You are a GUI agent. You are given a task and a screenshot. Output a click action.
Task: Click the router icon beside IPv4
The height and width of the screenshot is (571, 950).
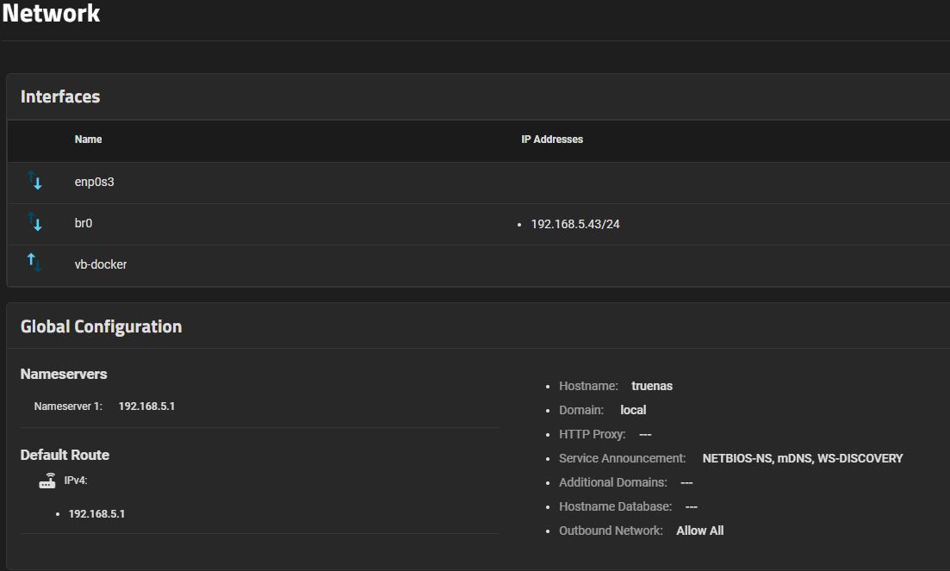pos(47,481)
